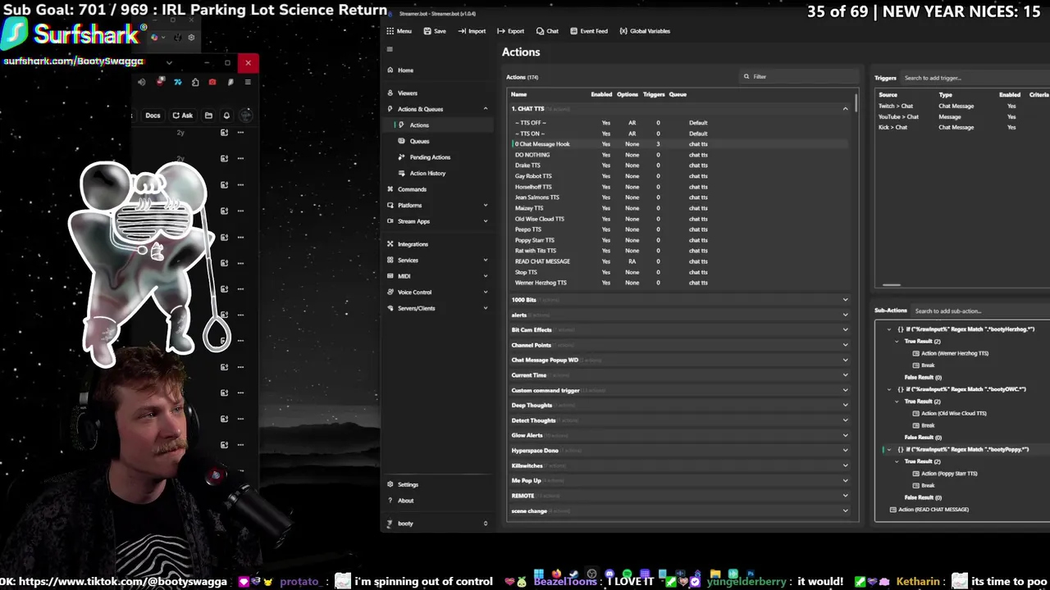This screenshot has width=1050, height=590.
Task: Open the booty profile dropdown
Action: pos(438,524)
